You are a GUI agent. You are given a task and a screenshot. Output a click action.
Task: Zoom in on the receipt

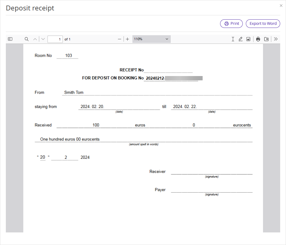pos(128,39)
